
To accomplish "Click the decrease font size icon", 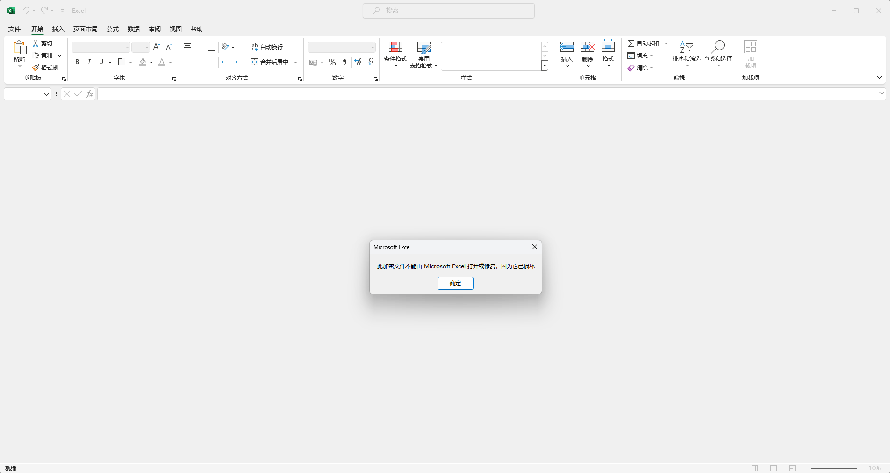I will pos(169,47).
